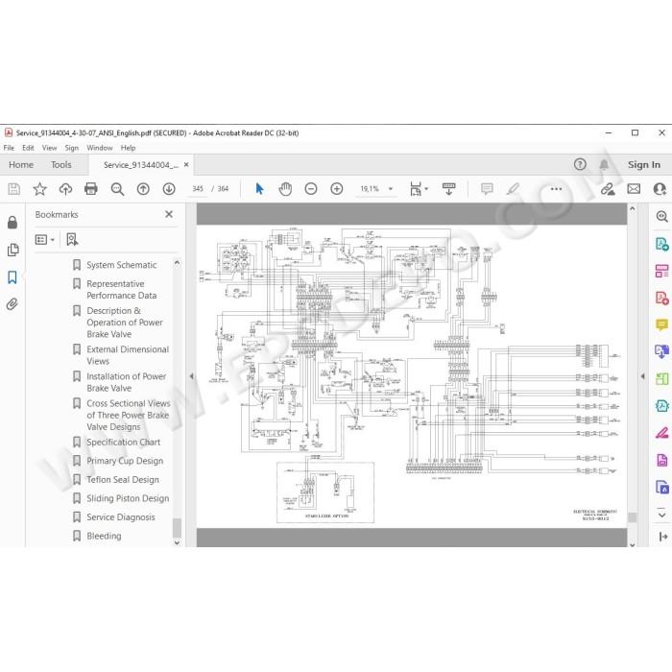Image resolution: width=672 pixels, height=672 pixels.
Task: Close the Service_91344004 document tab
Action: 186,164
